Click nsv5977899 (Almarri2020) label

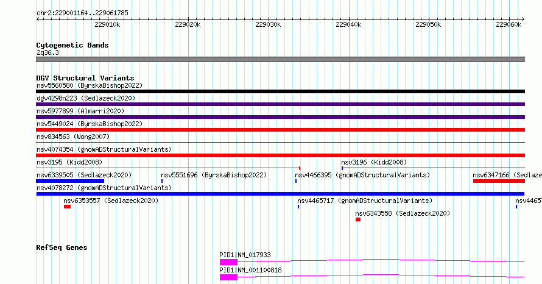pyautogui.click(x=80, y=111)
